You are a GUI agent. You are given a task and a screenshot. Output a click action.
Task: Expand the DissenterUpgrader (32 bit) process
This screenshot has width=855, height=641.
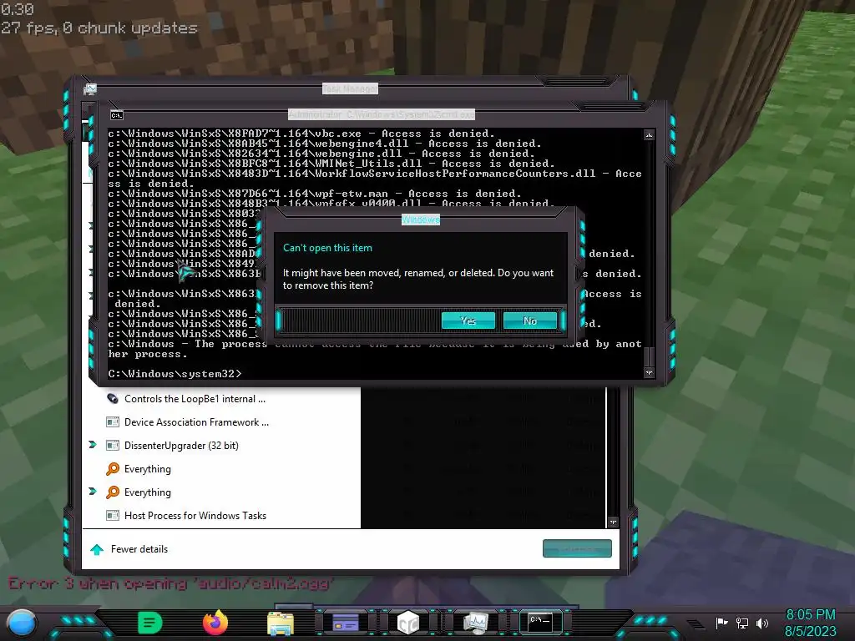[x=93, y=445]
